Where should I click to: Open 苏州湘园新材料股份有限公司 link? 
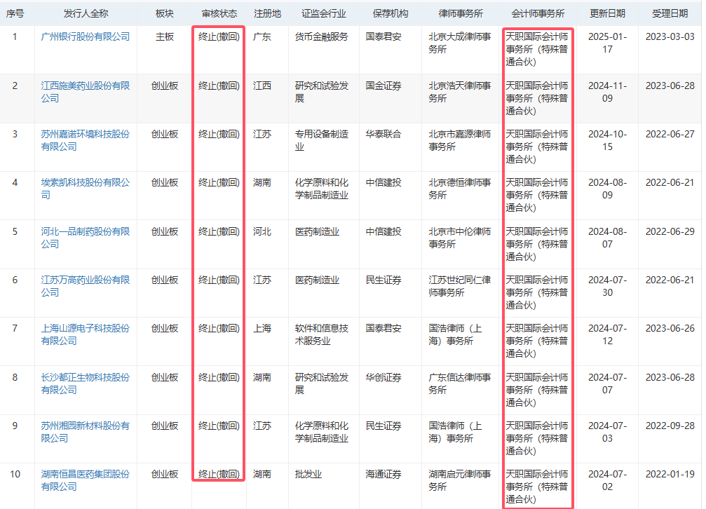point(85,431)
